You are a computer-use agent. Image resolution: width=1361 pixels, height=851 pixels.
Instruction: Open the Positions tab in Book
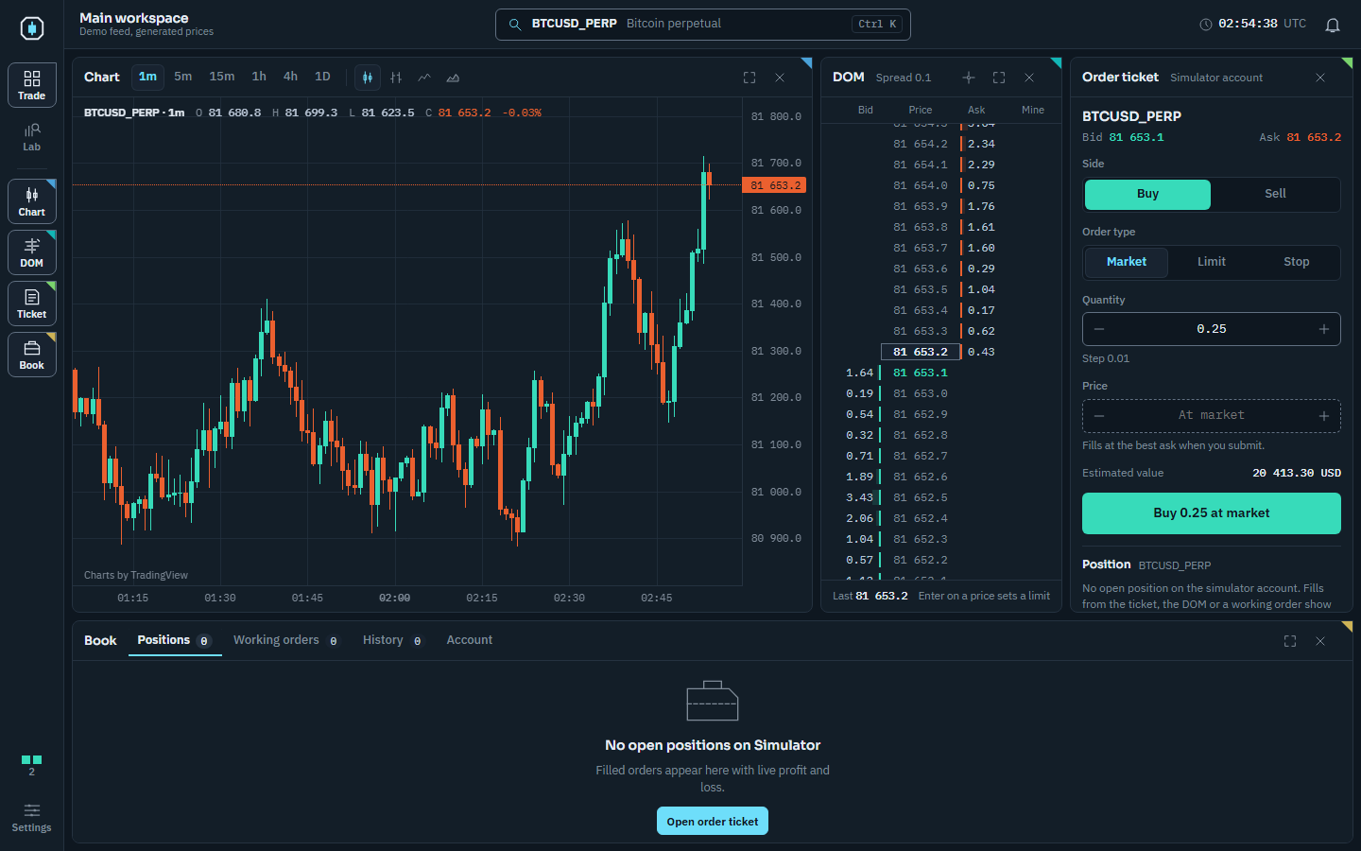(175, 641)
